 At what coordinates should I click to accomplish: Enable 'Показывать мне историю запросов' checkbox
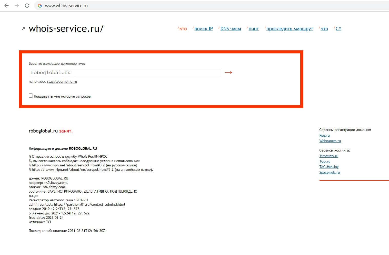click(31, 96)
